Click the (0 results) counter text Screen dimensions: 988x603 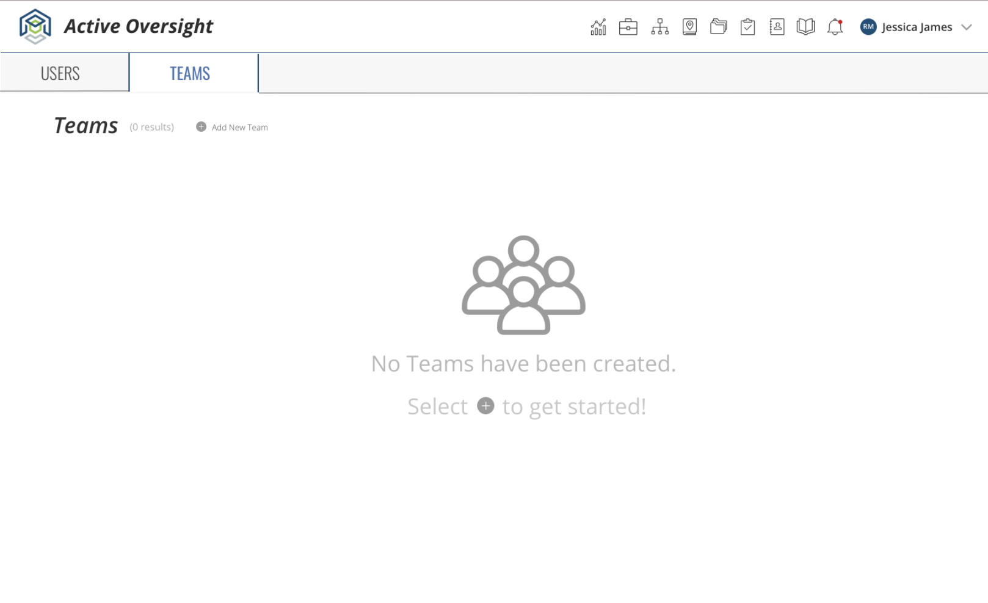pyautogui.click(x=150, y=127)
